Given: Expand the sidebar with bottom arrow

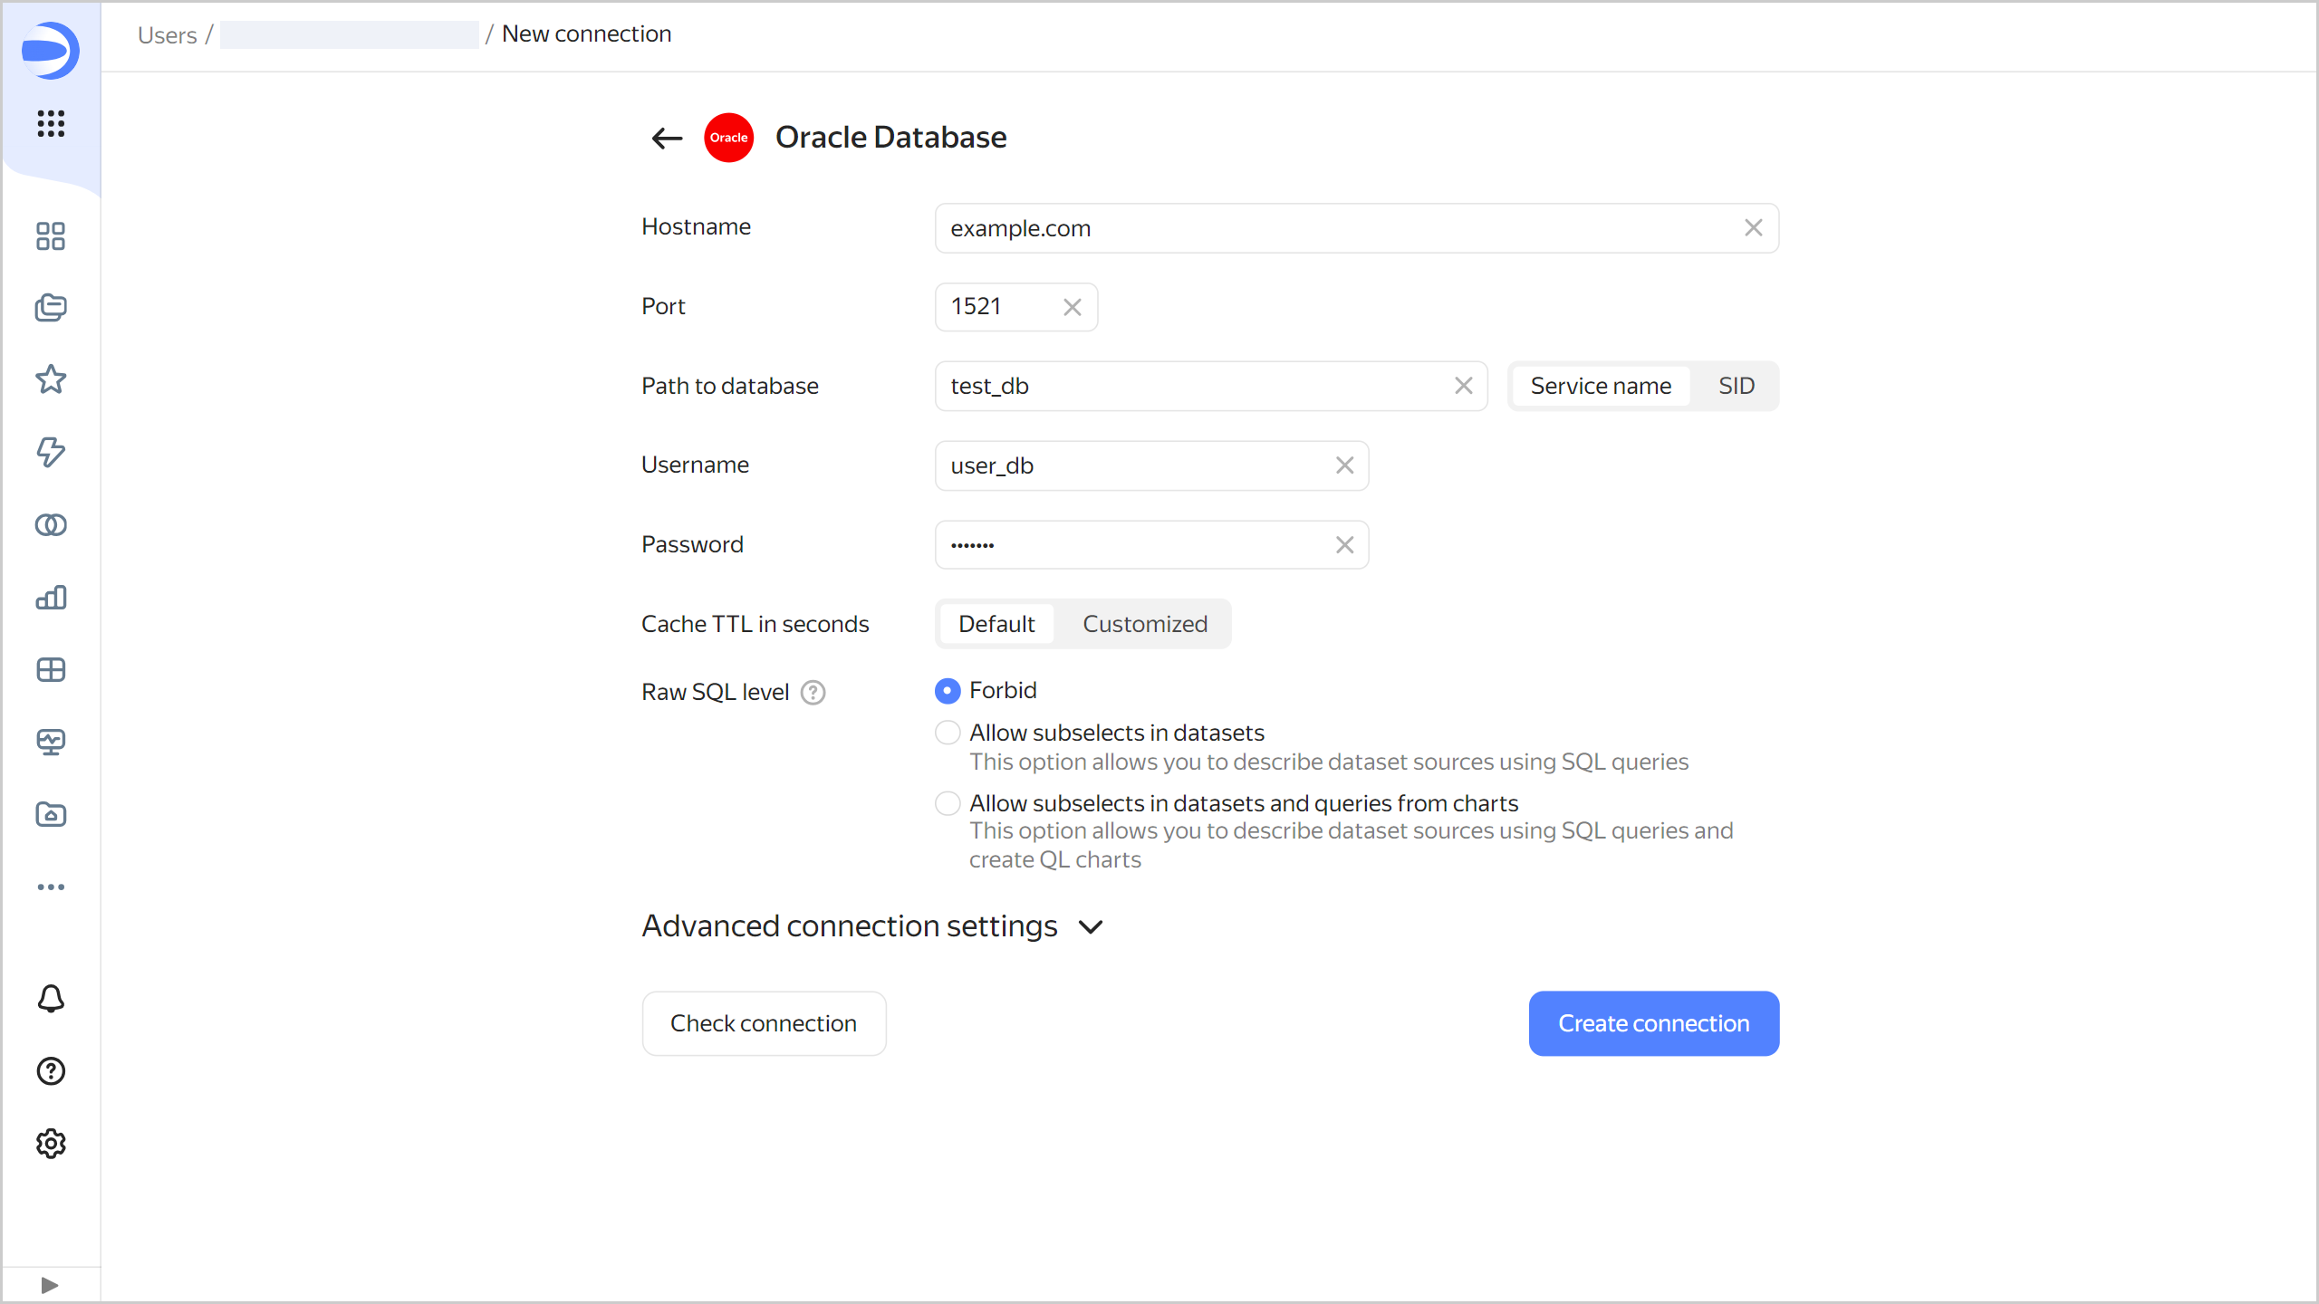Looking at the screenshot, I should pos(50,1285).
